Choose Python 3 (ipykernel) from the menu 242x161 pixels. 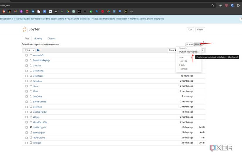tap(189, 52)
